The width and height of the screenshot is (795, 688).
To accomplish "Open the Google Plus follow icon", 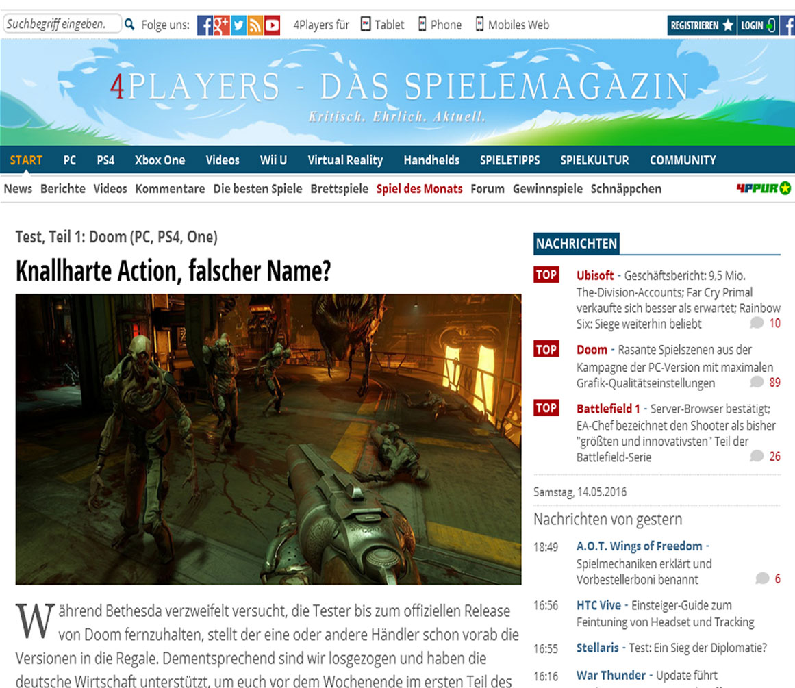I will click(x=222, y=25).
